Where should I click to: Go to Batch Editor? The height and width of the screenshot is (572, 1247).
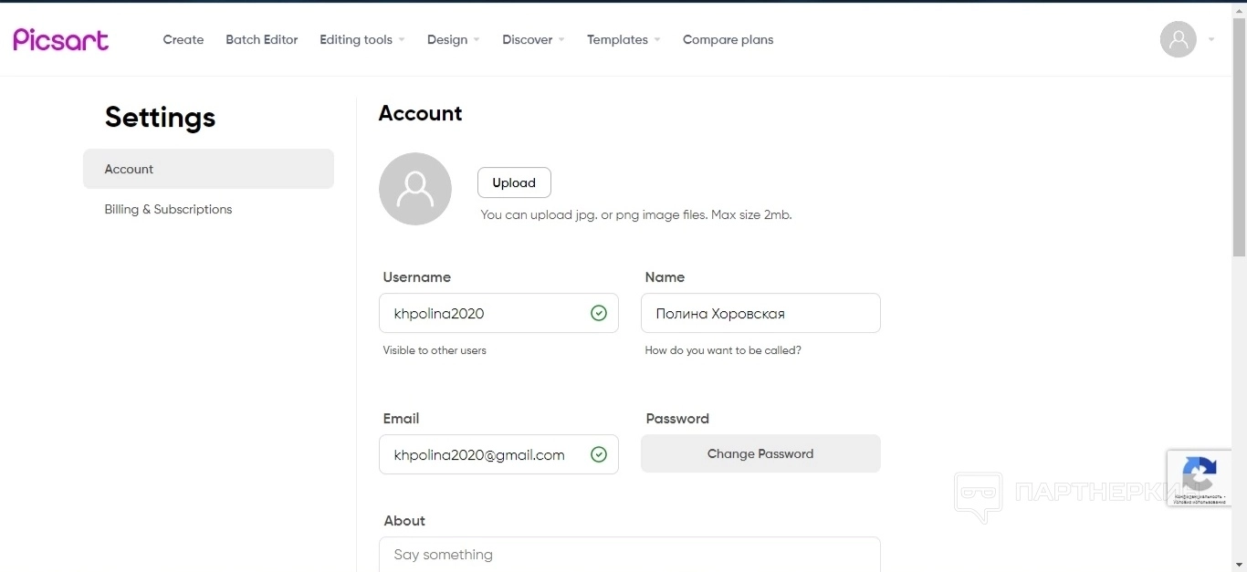coord(262,39)
